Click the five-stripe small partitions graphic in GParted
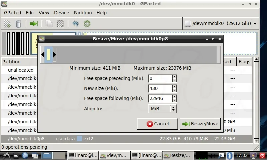The width and height of the screenshot is (267, 160). coord(18,43)
